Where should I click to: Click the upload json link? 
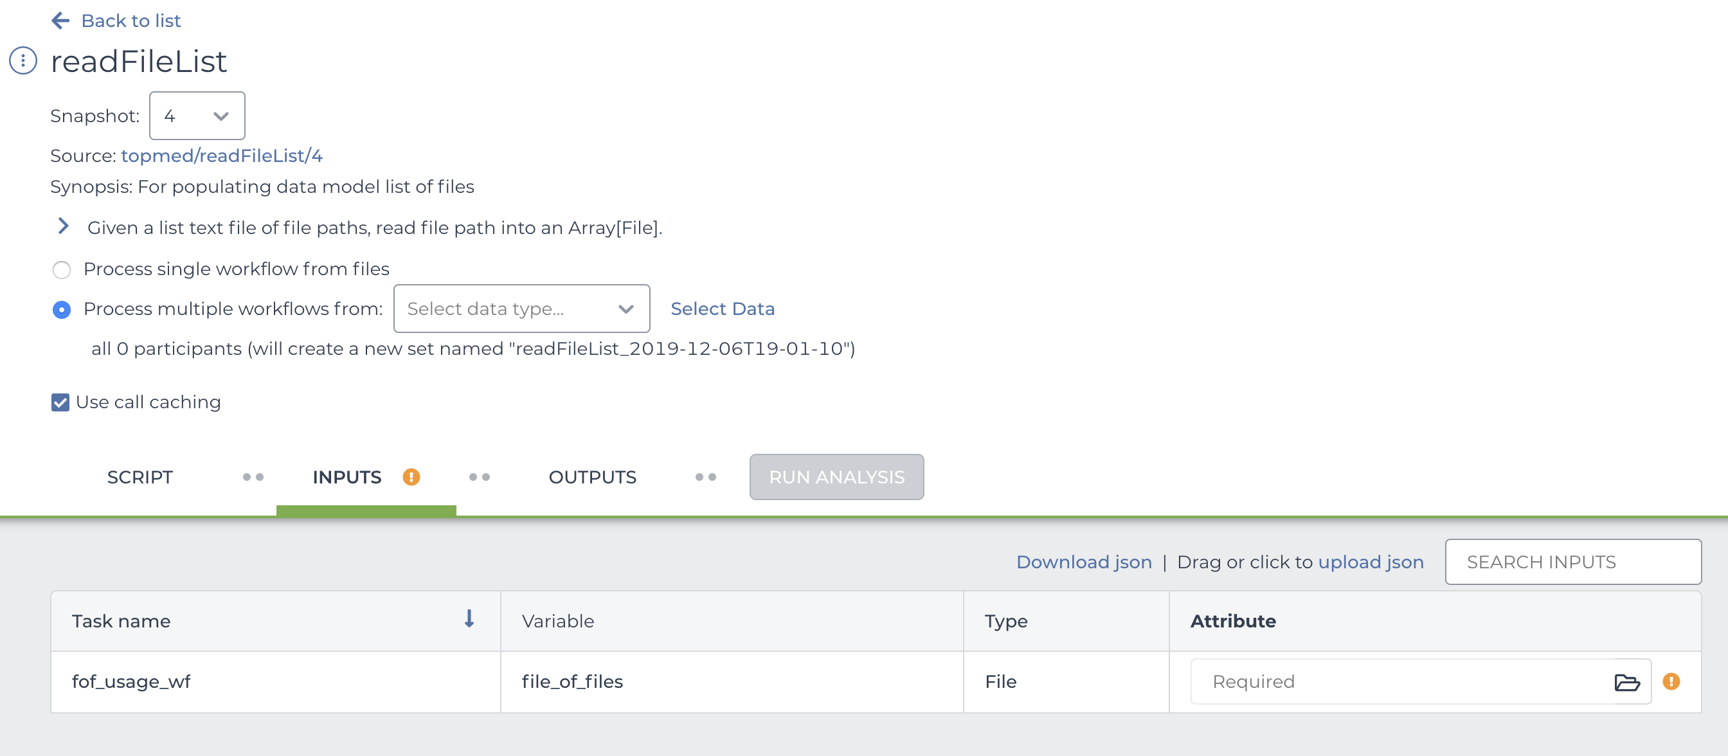click(x=1371, y=562)
